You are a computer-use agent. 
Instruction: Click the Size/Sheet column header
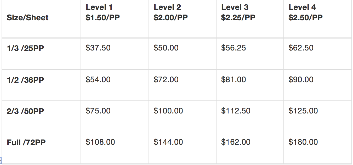(x=28, y=18)
